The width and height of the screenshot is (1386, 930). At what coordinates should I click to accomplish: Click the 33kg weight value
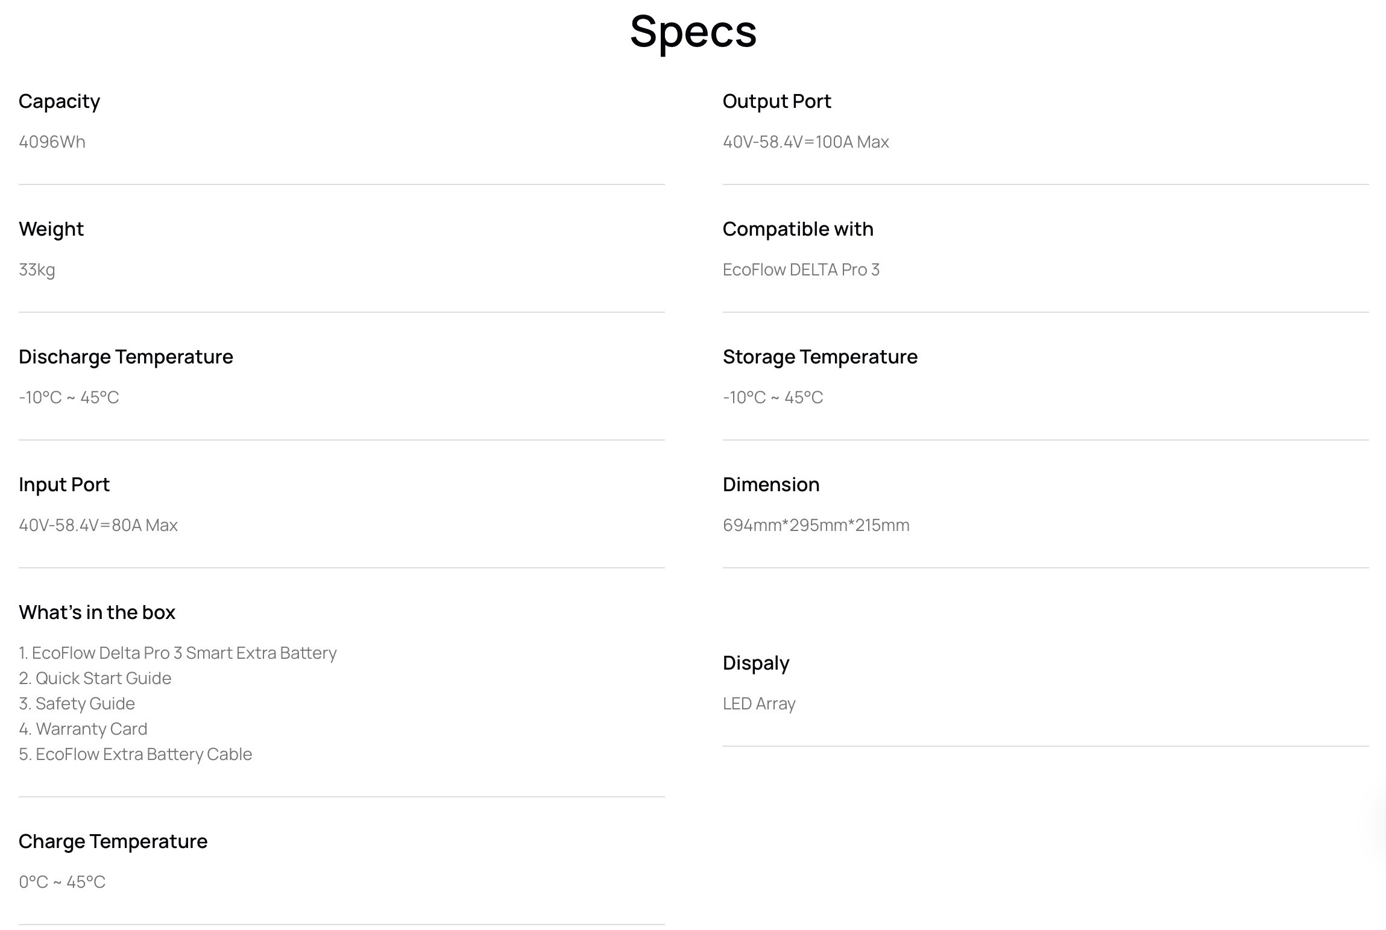pyautogui.click(x=37, y=269)
